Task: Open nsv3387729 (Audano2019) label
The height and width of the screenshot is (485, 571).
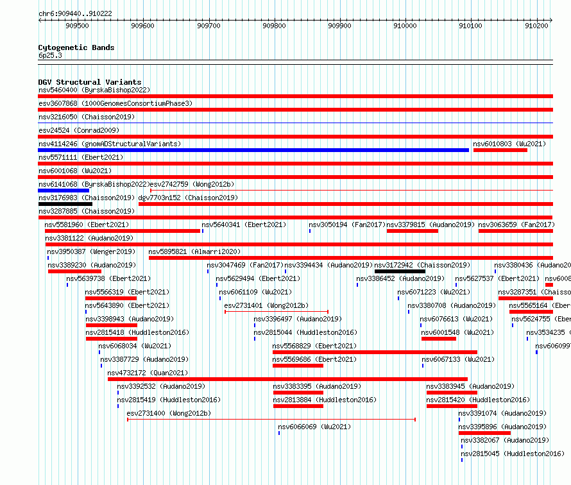Action: pyautogui.click(x=144, y=359)
